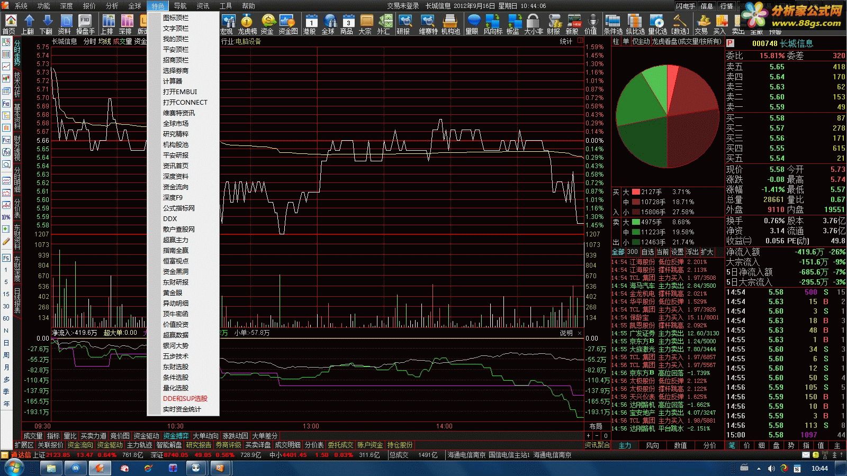The width and height of the screenshot is (847, 476).
Task: Open the 外汇 forex icon
Action: (x=384, y=24)
